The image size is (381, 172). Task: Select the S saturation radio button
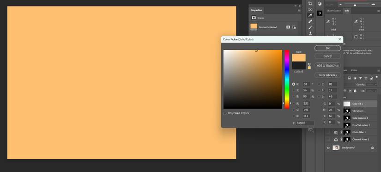294,90
